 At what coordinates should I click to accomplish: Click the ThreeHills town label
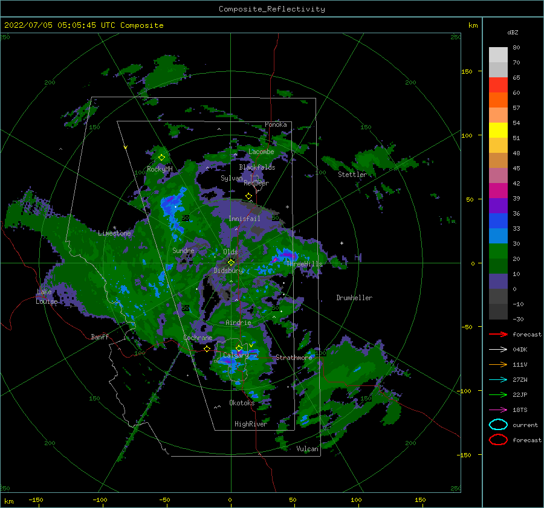[x=304, y=264]
